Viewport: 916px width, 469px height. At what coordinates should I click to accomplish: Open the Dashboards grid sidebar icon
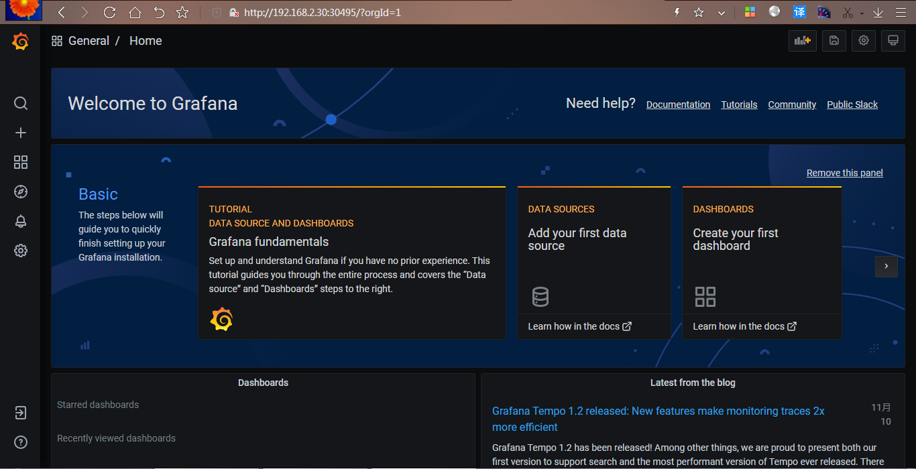(x=21, y=162)
